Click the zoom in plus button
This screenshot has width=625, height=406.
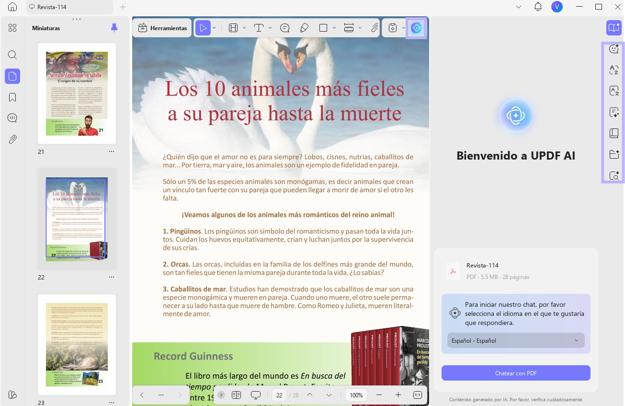[x=398, y=395]
